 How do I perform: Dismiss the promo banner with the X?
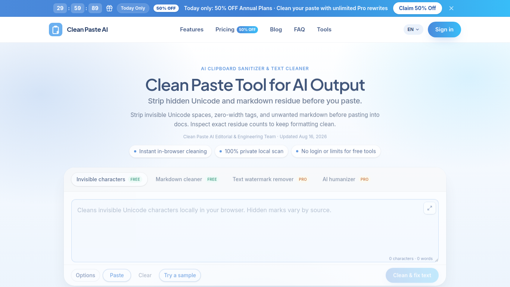tap(451, 8)
